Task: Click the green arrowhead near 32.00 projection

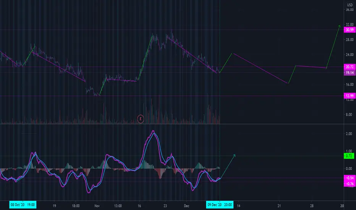Action: pos(340,26)
